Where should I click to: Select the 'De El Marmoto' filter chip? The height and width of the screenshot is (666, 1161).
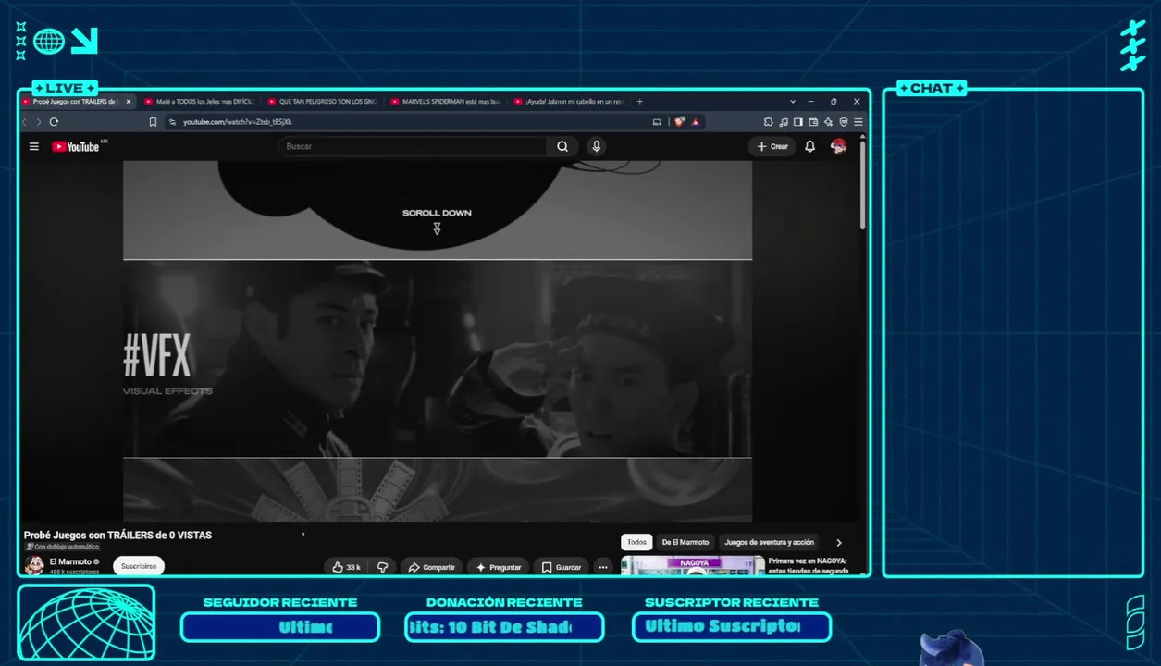pyautogui.click(x=685, y=543)
